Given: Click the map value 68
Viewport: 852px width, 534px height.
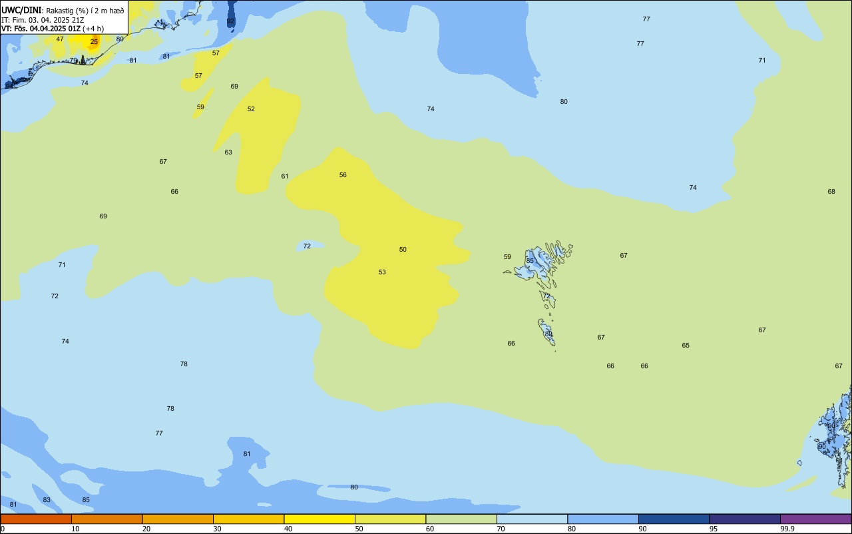Looking at the screenshot, I should 831,192.
